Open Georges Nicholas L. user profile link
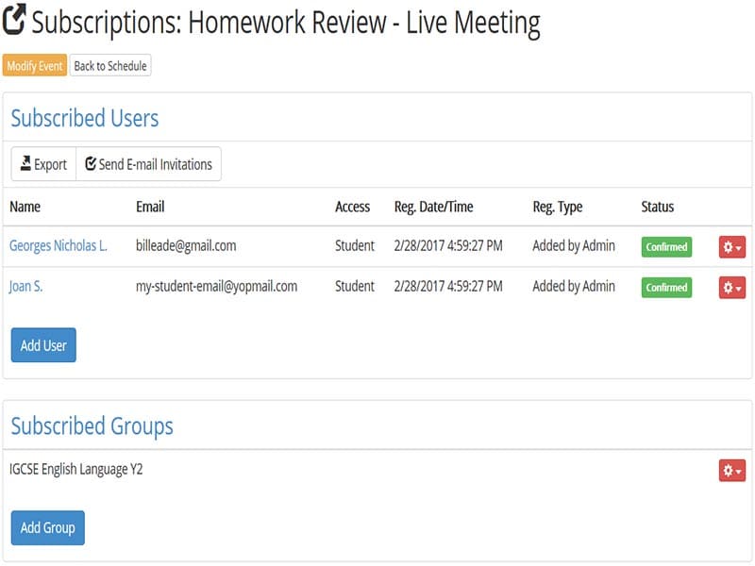Screen dimensions: 755x566 click(59, 246)
